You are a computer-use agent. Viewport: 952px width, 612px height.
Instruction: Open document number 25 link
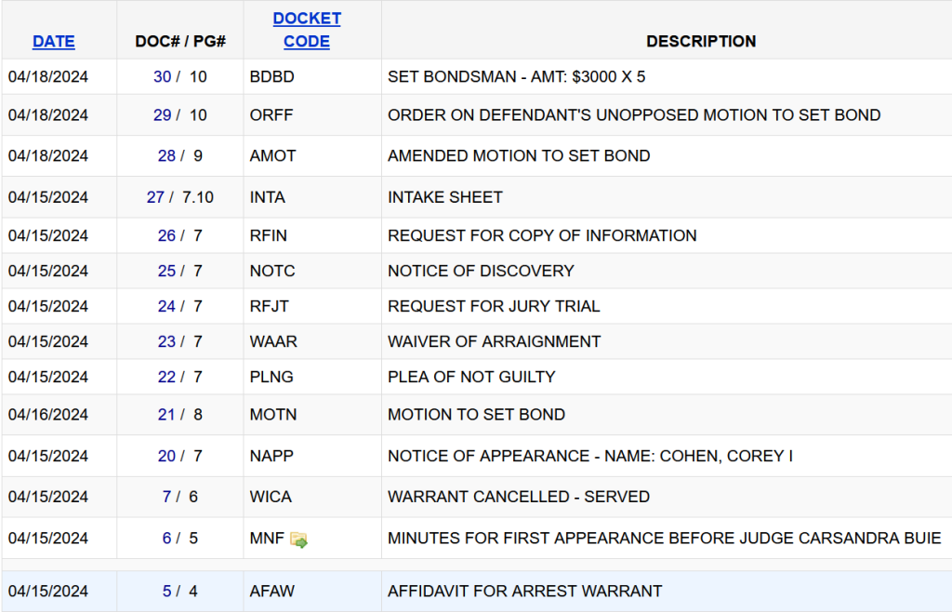point(166,271)
